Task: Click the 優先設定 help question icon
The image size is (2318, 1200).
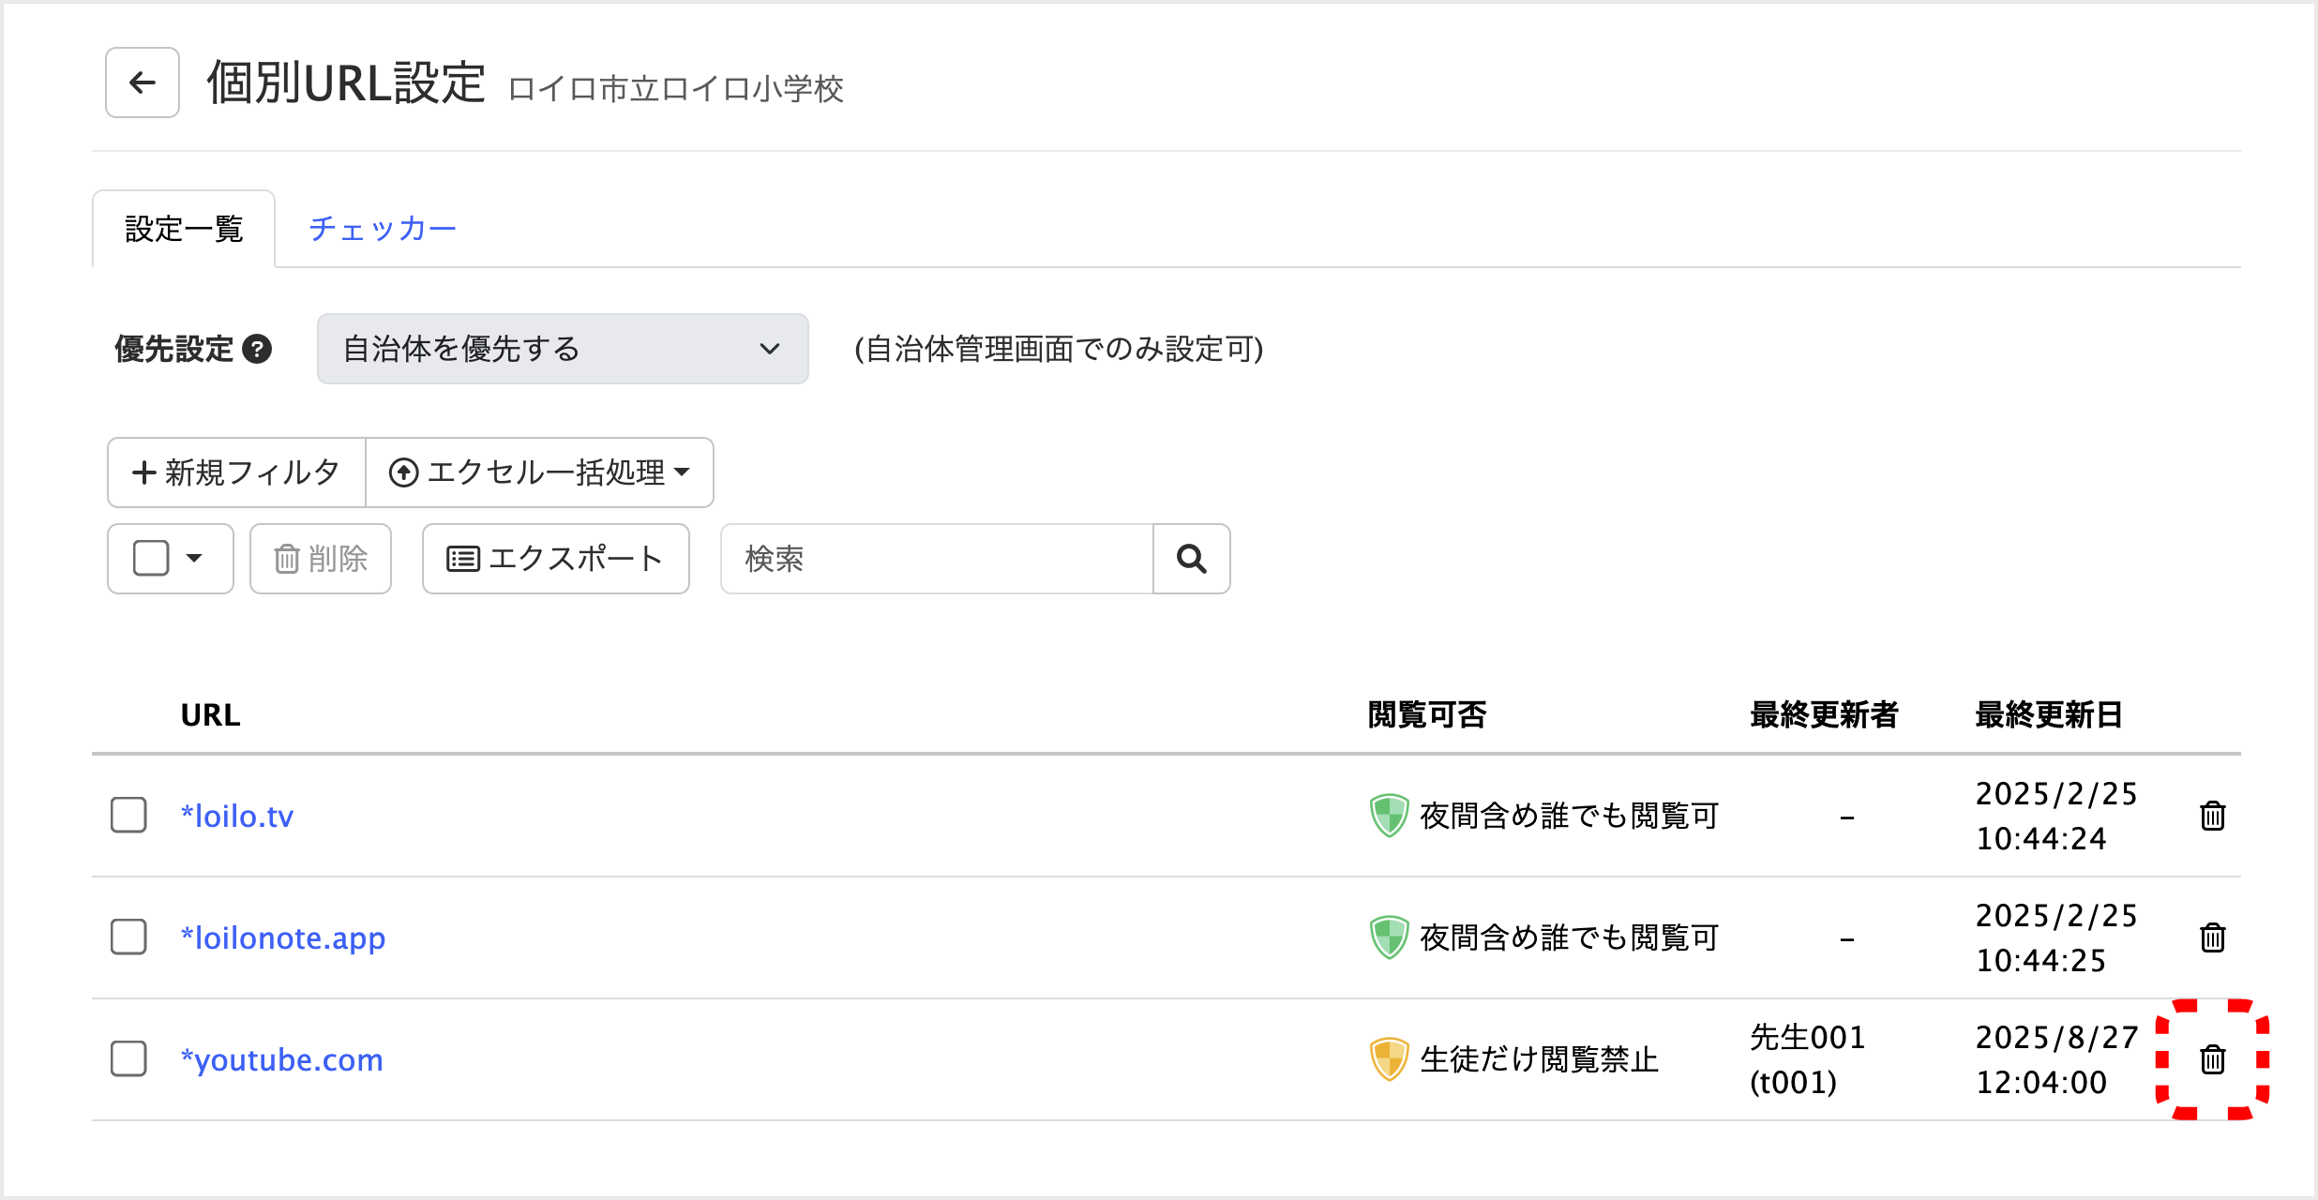Action: tap(257, 349)
